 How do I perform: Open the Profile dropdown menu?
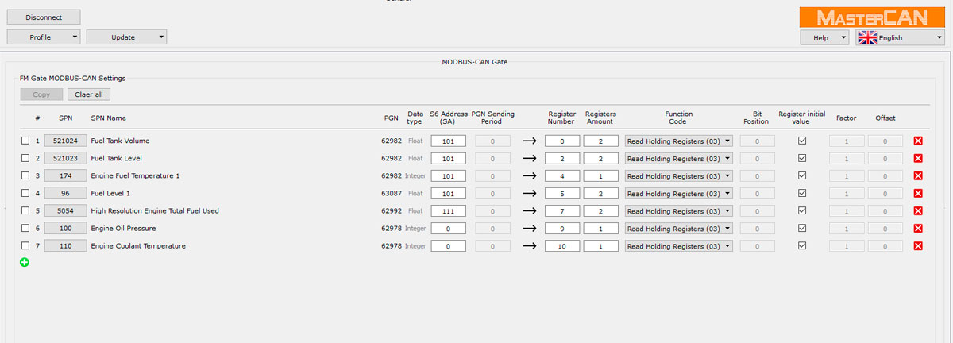click(44, 37)
